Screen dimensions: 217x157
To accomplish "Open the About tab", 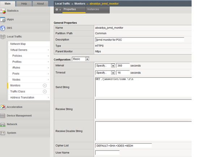I will [41, 4].
